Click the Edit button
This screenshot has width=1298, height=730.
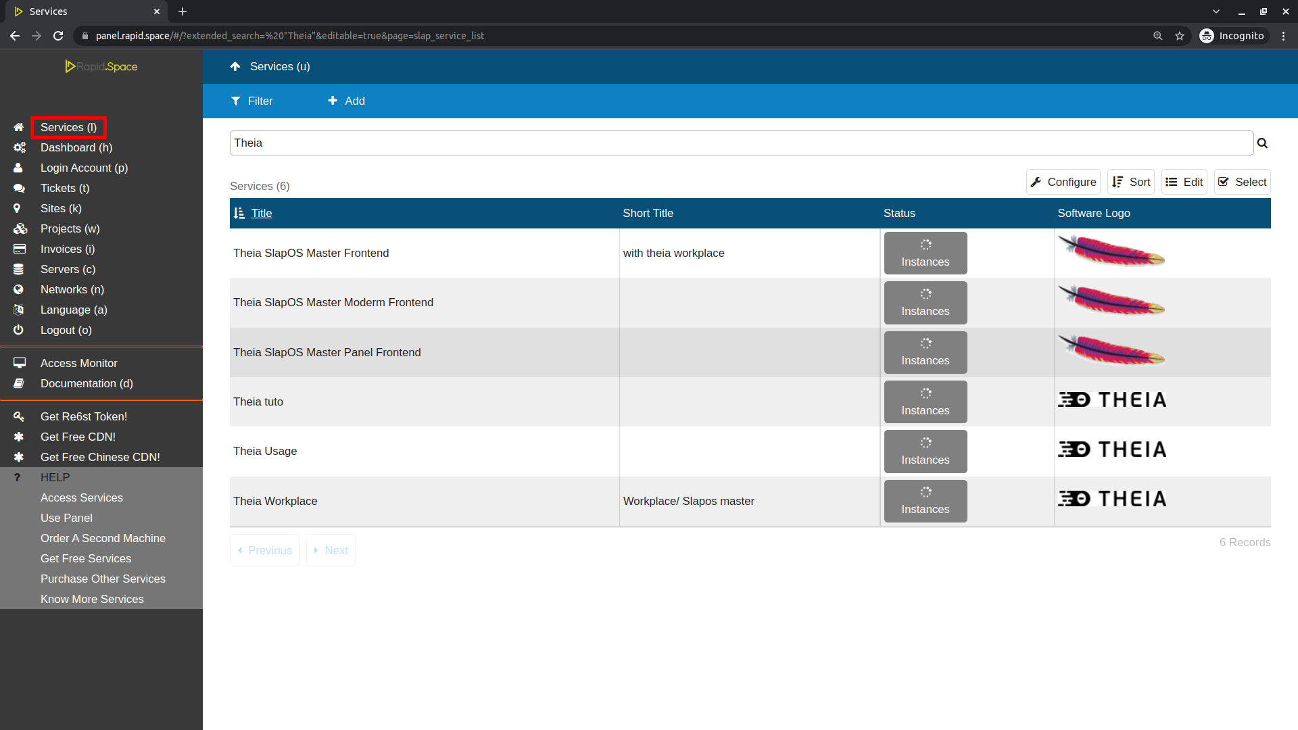pos(1184,182)
